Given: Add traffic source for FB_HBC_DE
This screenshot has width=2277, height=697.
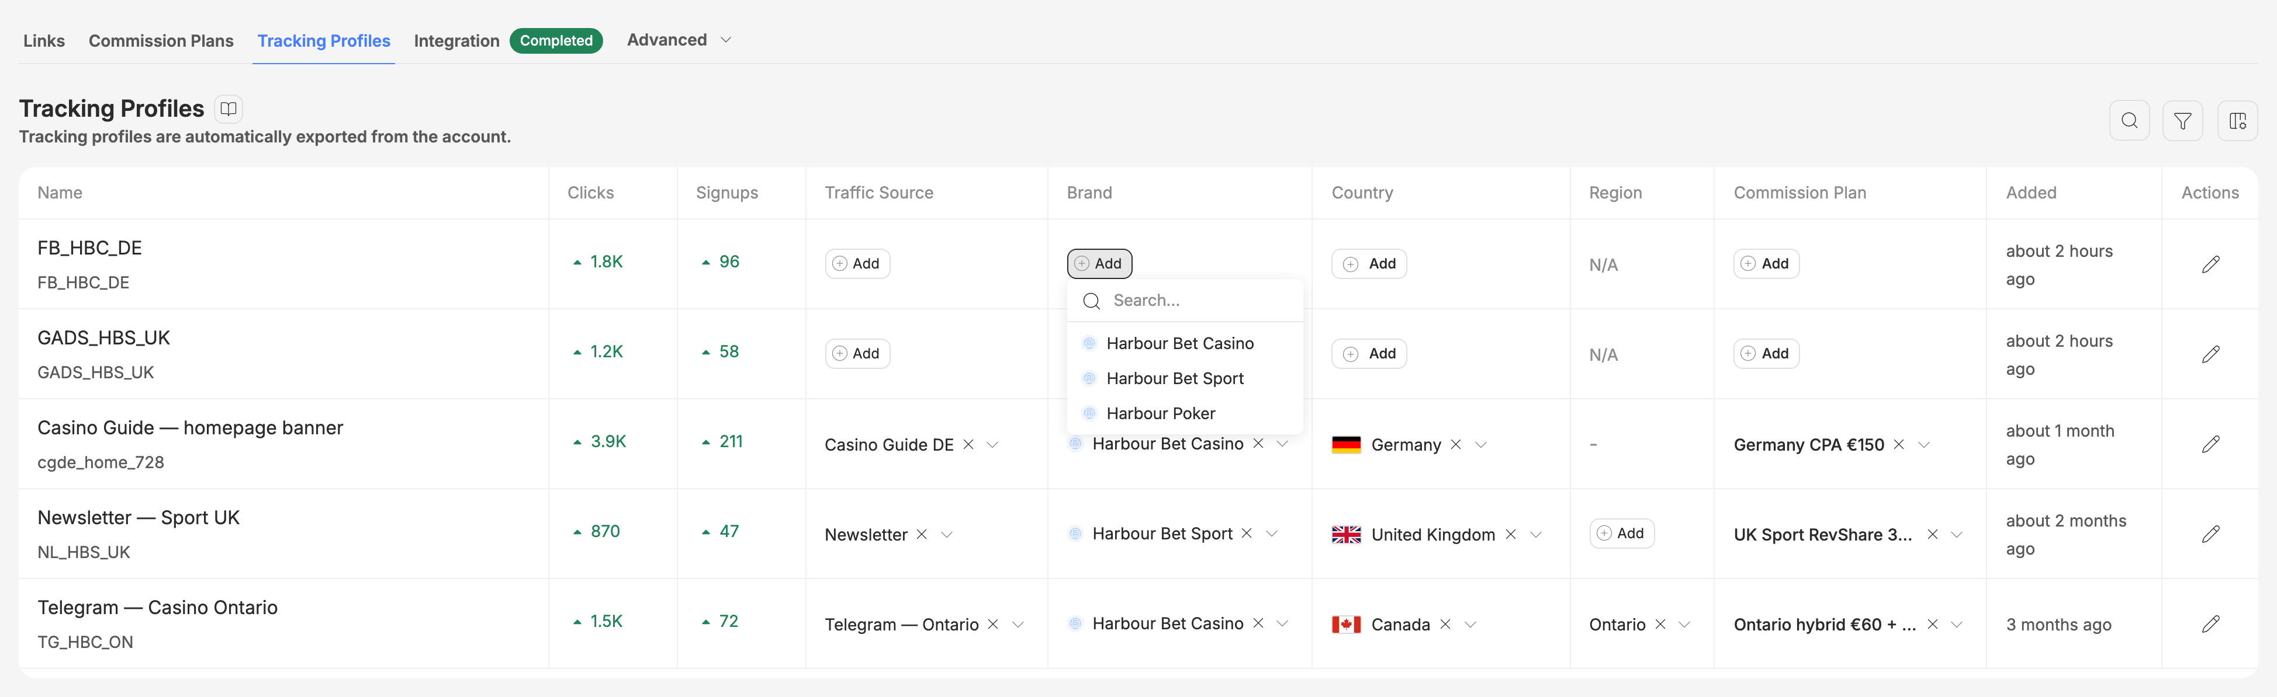Looking at the screenshot, I should tap(857, 263).
